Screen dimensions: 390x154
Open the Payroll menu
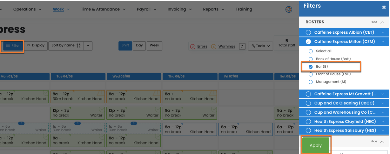click(x=146, y=9)
